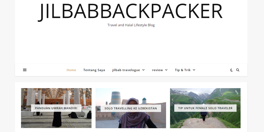Click the JILBABBACKPACKER site title
Viewport: 264px width, 132px height.
tap(130, 11)
